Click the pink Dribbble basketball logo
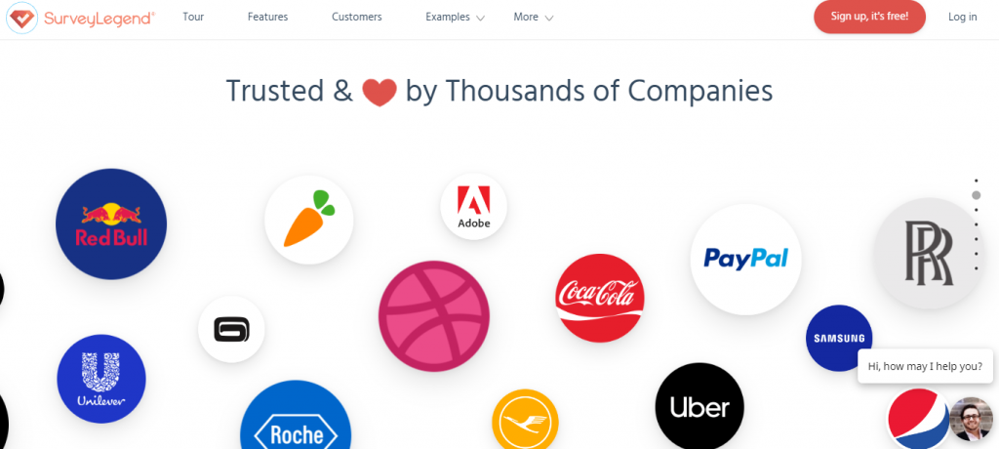Screen dimensions: 999x449 434,315
